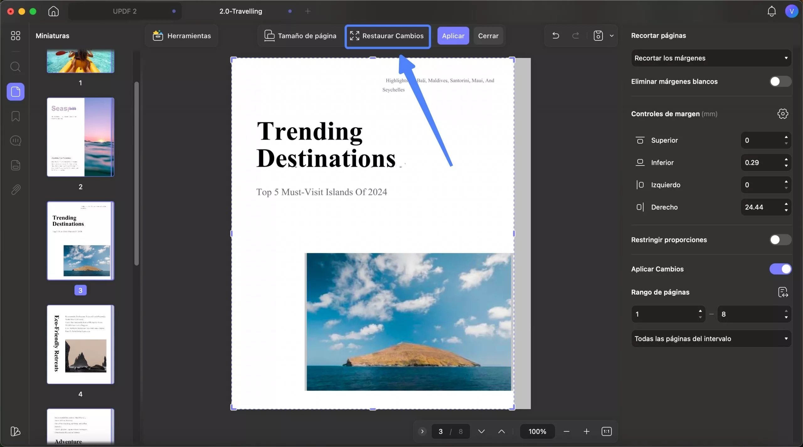The image size is (803, 447).
Task: Click the range start page stepper
Action: pos(700,314)
